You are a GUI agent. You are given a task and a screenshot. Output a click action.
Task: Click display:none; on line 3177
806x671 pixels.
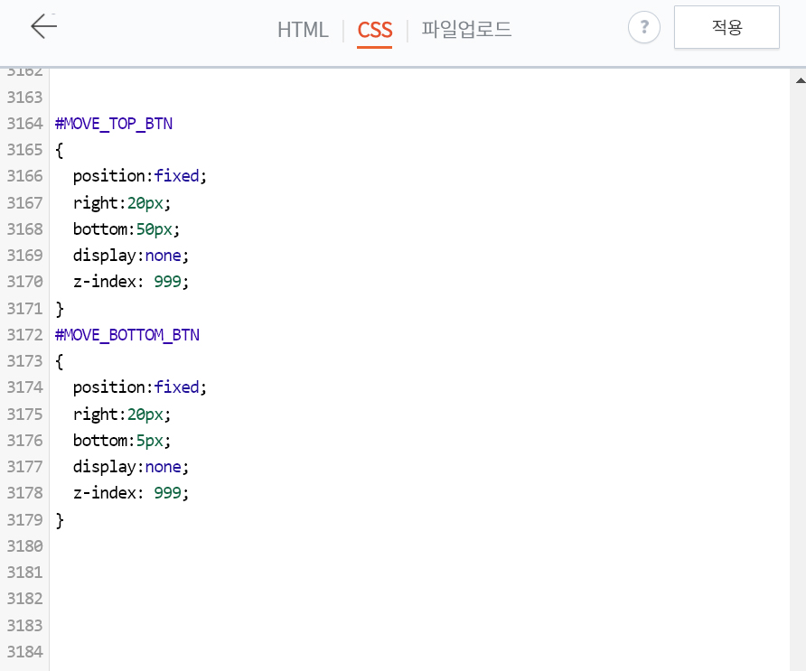(130, 467)
